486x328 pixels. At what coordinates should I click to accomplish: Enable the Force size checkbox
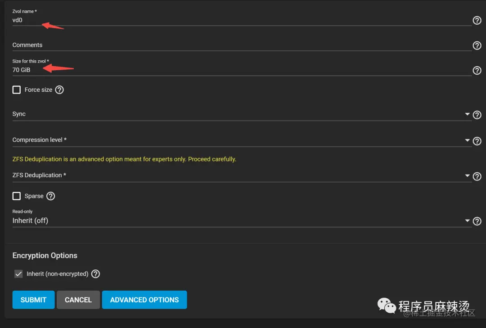(x=17, y=90)
